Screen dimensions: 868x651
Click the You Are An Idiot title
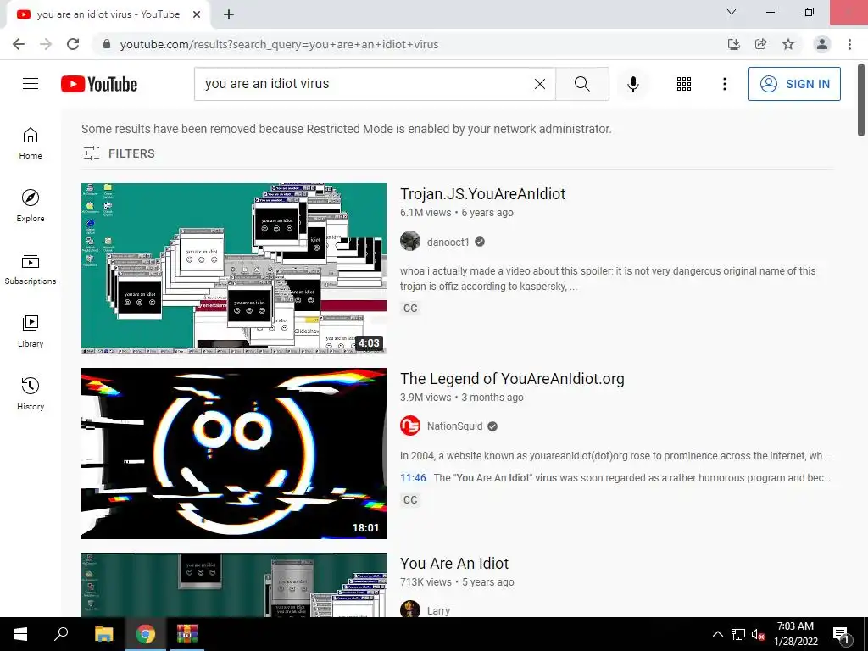[x=454, y=564]
